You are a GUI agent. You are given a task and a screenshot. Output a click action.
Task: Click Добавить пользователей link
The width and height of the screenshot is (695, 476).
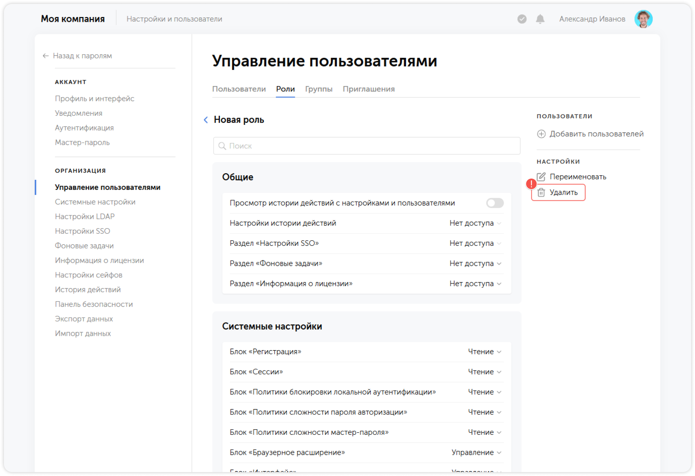597,134
